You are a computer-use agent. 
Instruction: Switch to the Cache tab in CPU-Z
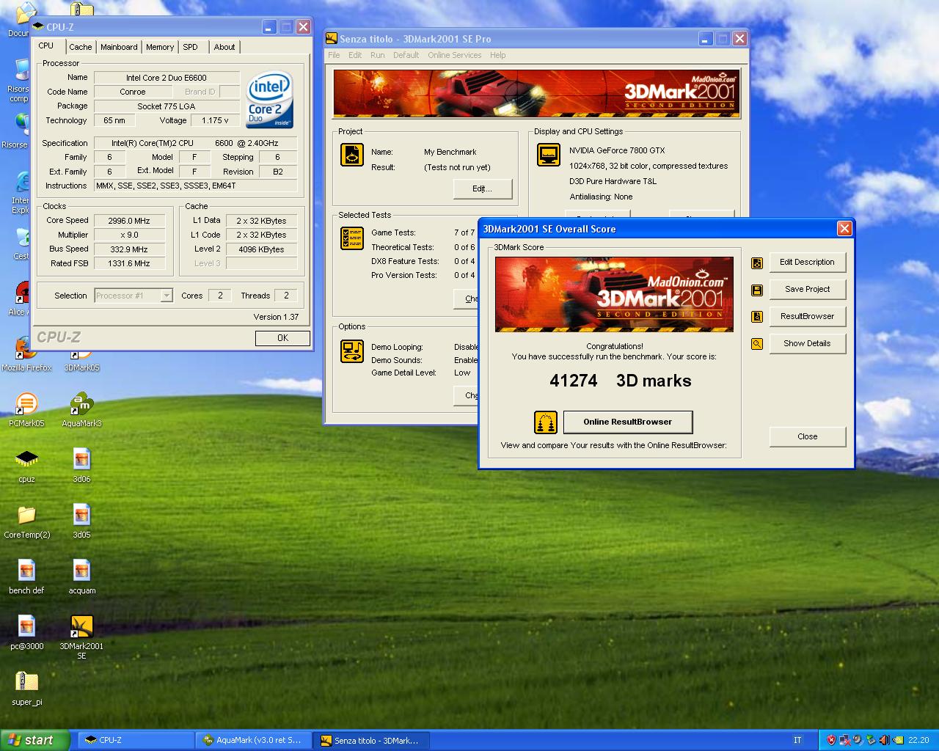point(81,47)
